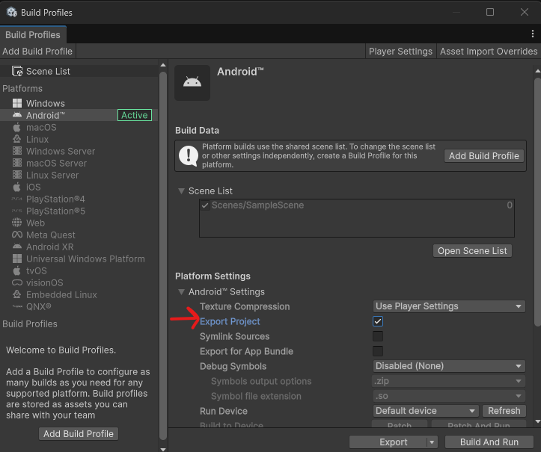Click the right panel vertical scrollbar
The height and width of the screenshot is (452, 541).
[537, 202]
